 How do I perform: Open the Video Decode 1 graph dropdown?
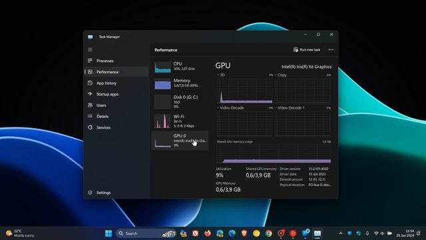point(290,108)
